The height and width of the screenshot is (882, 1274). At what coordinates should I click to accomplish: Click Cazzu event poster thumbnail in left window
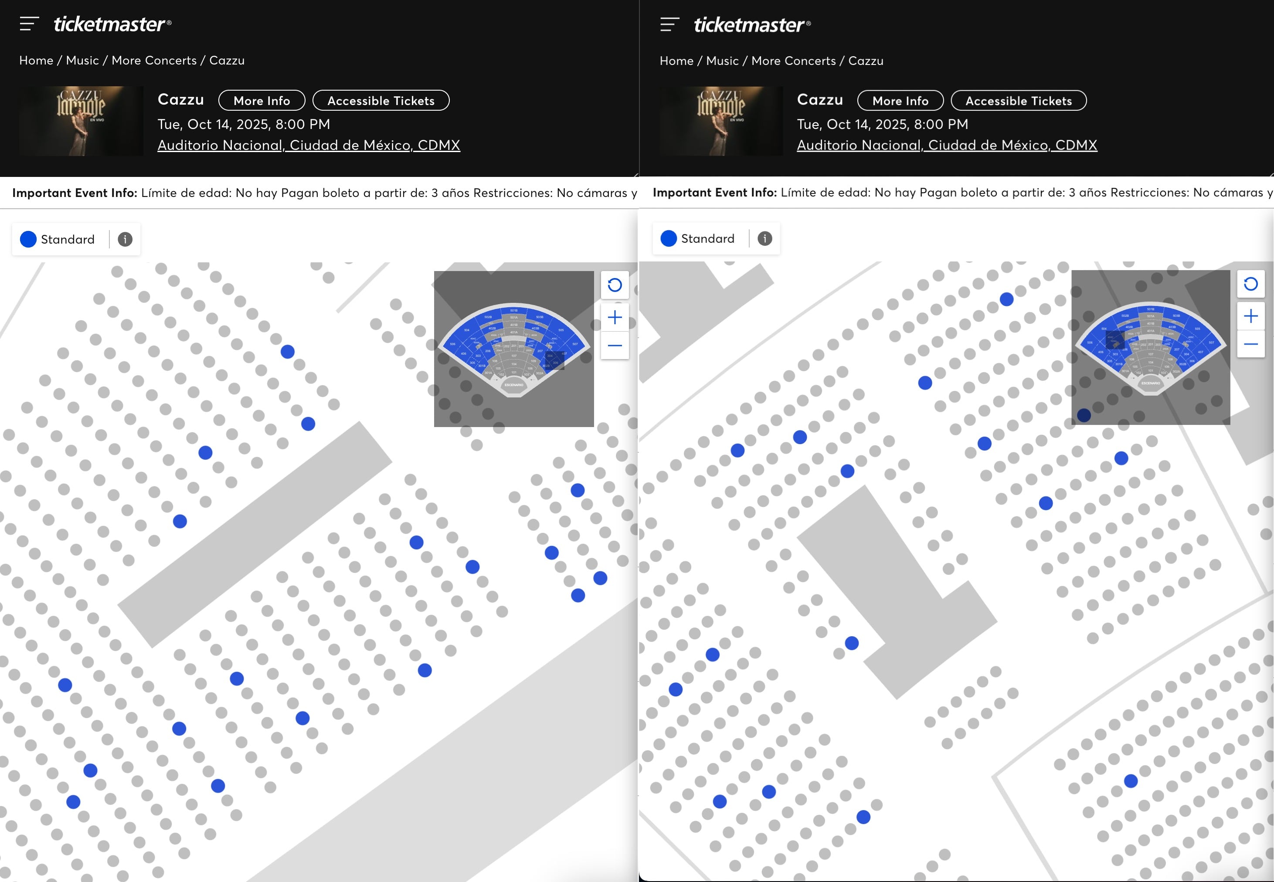81,120
